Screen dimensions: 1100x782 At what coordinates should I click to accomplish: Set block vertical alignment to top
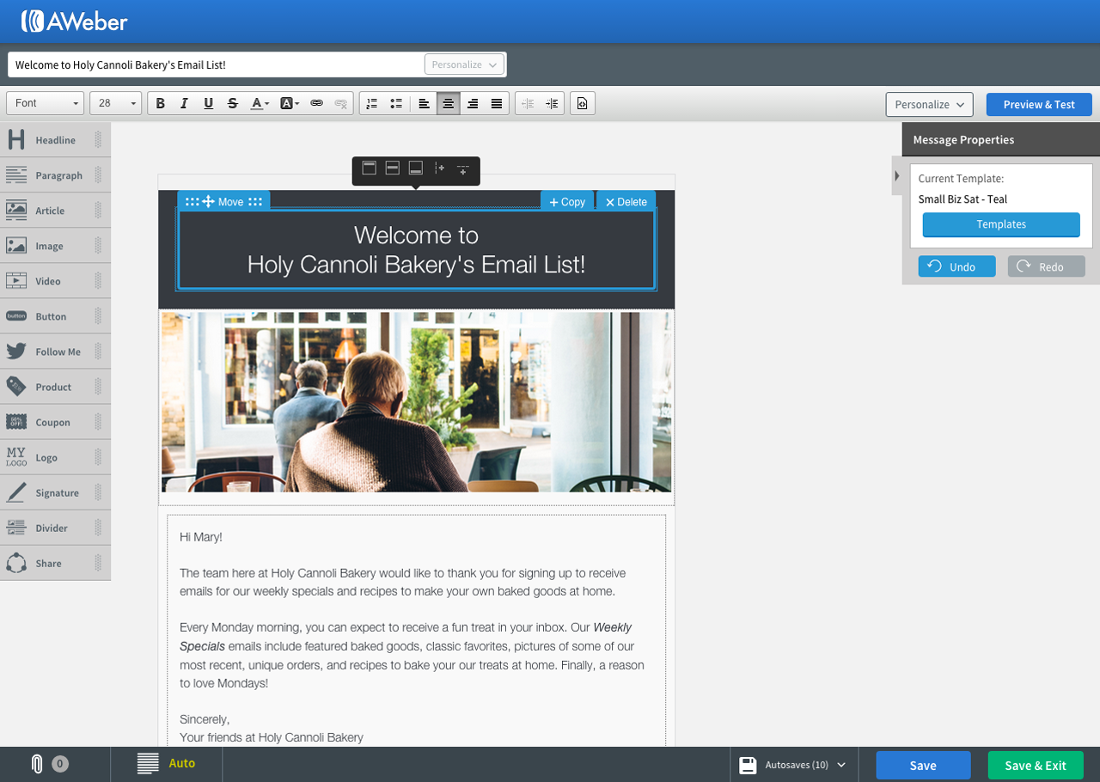tap(370, 168)
